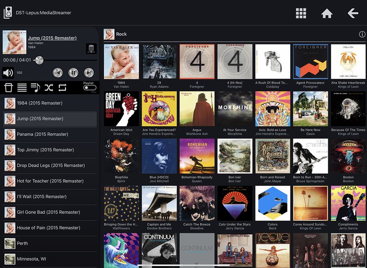Open the playlist music note icon
The height and width of the screenshot is (268, 367).
[35, 88]
